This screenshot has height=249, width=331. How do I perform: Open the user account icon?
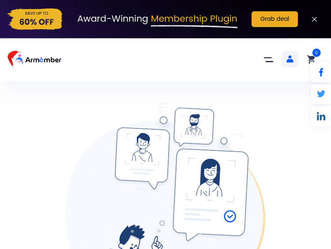(x=290, y=59)
